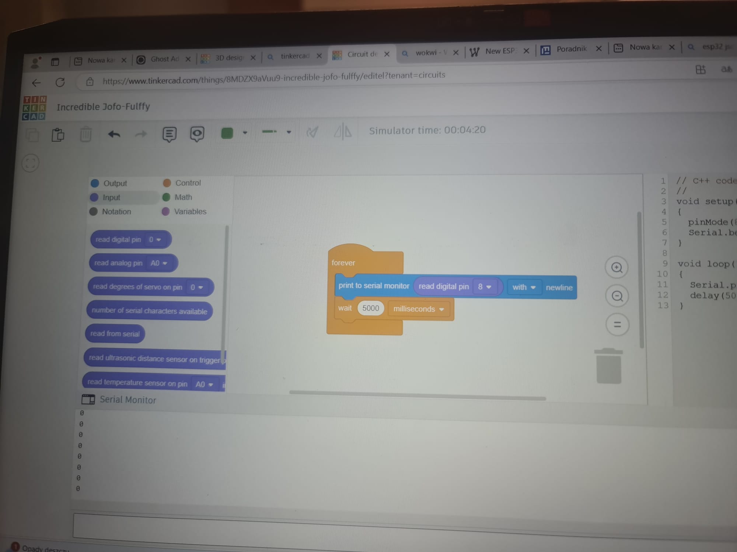Open the wire type dropdown arrow
737x552 pixels.
point(289,132)
